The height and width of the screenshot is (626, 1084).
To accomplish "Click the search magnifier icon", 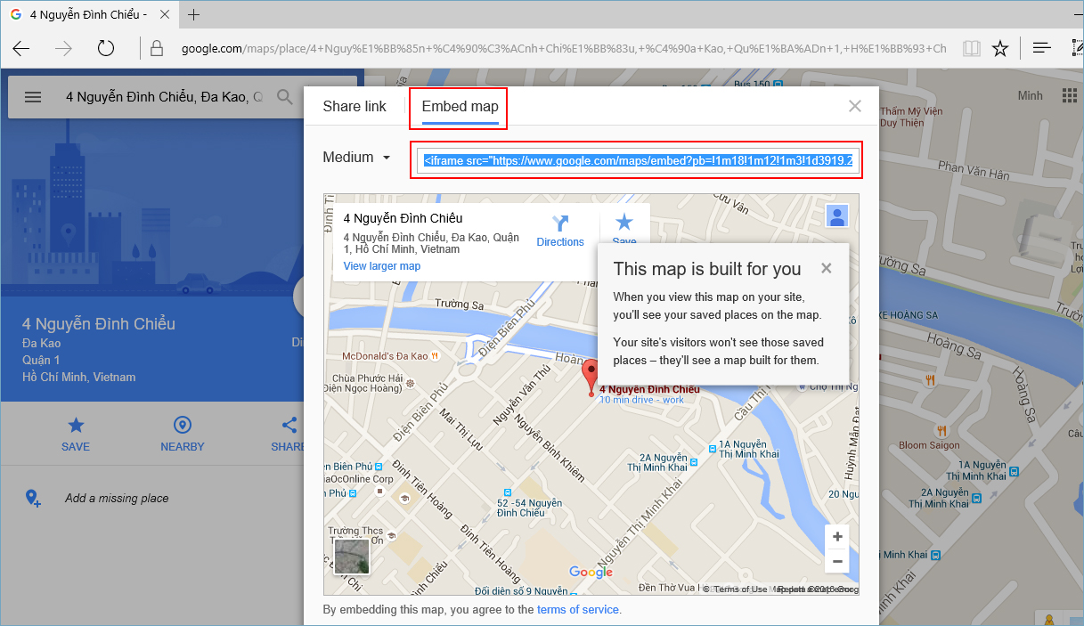I will pyautogui.click(x=285, y=97).
